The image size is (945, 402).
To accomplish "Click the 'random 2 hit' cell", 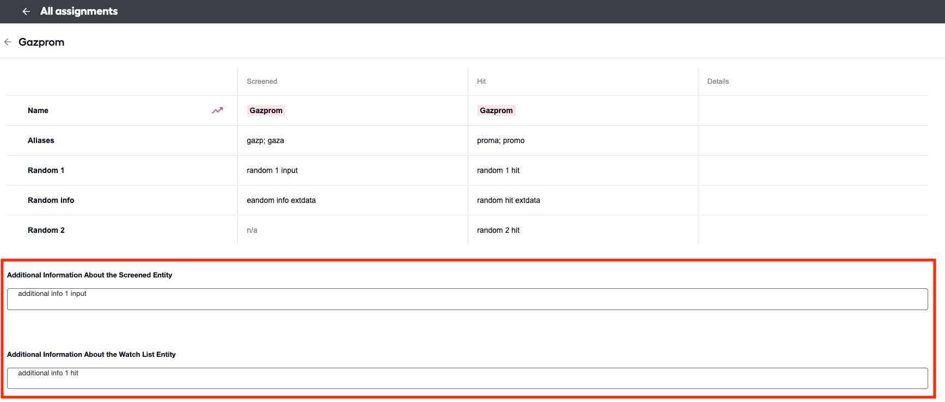I will (498, 230).
